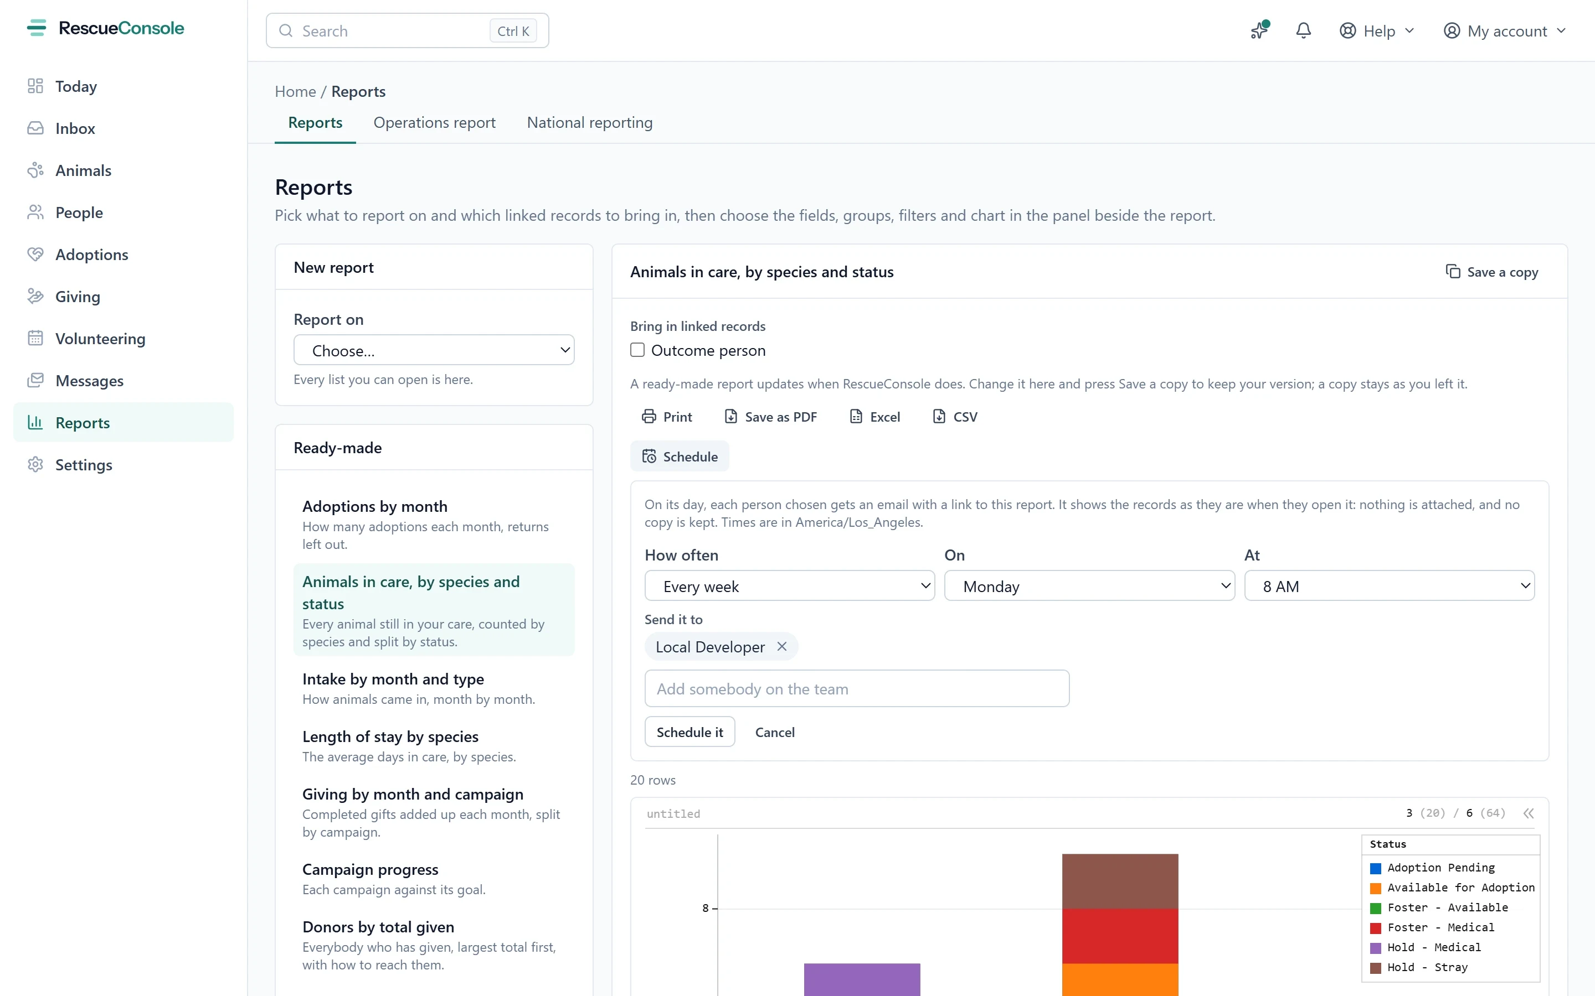Open the How often dropdown
Viewport: 1595px width, 996px height.
(x=790, y=585)
